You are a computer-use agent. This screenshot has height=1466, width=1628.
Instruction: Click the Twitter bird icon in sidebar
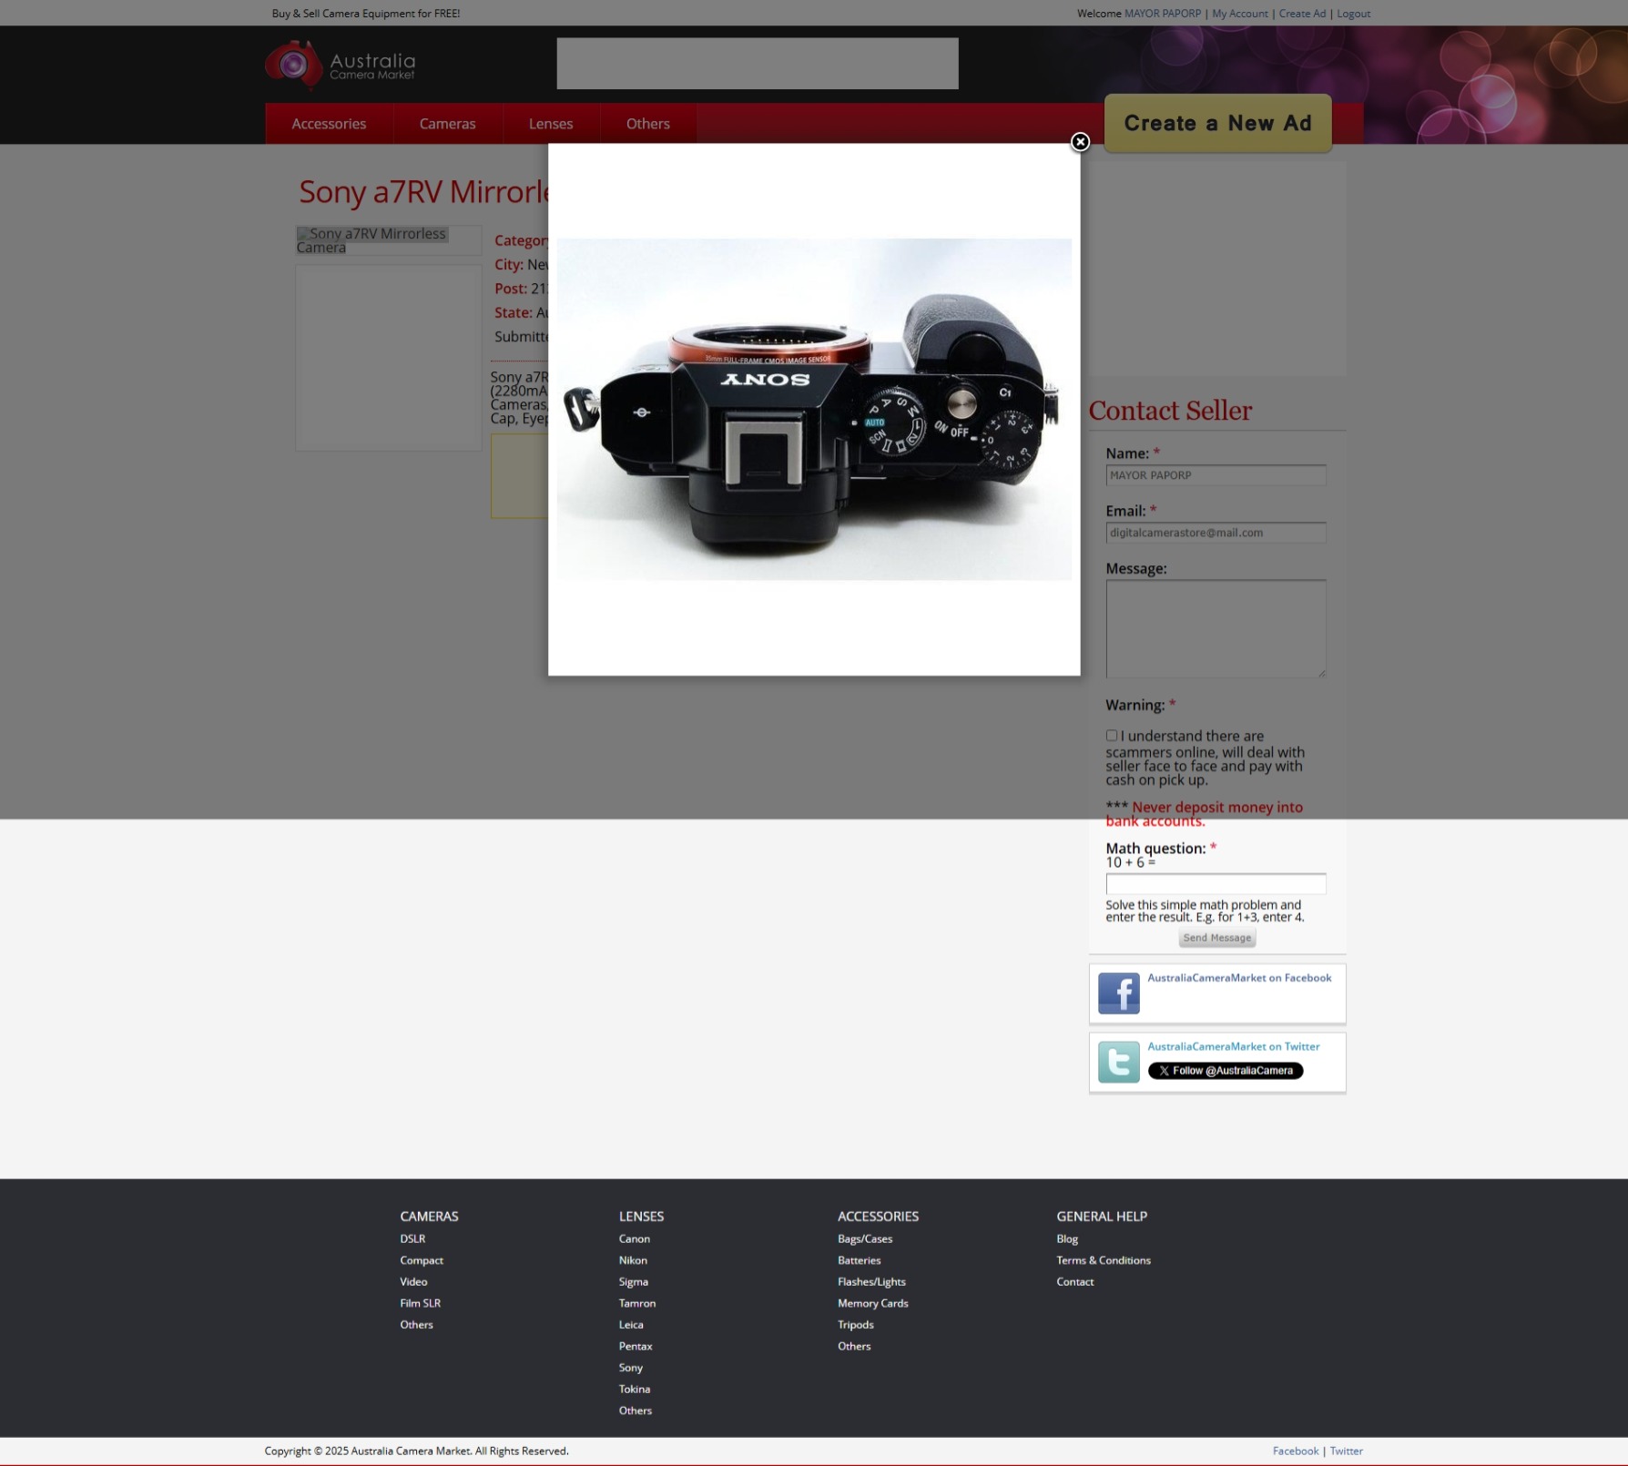point(1118,1062)
